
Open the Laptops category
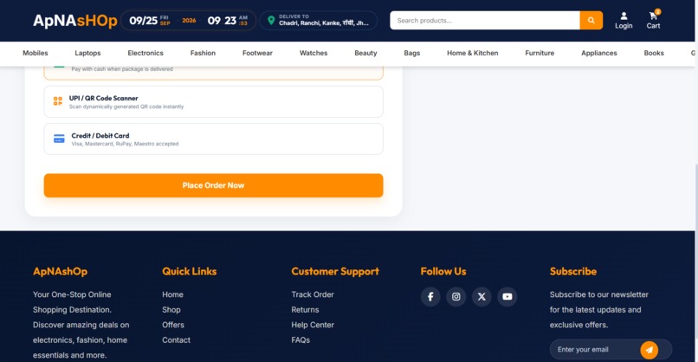[x=87, y=53]
